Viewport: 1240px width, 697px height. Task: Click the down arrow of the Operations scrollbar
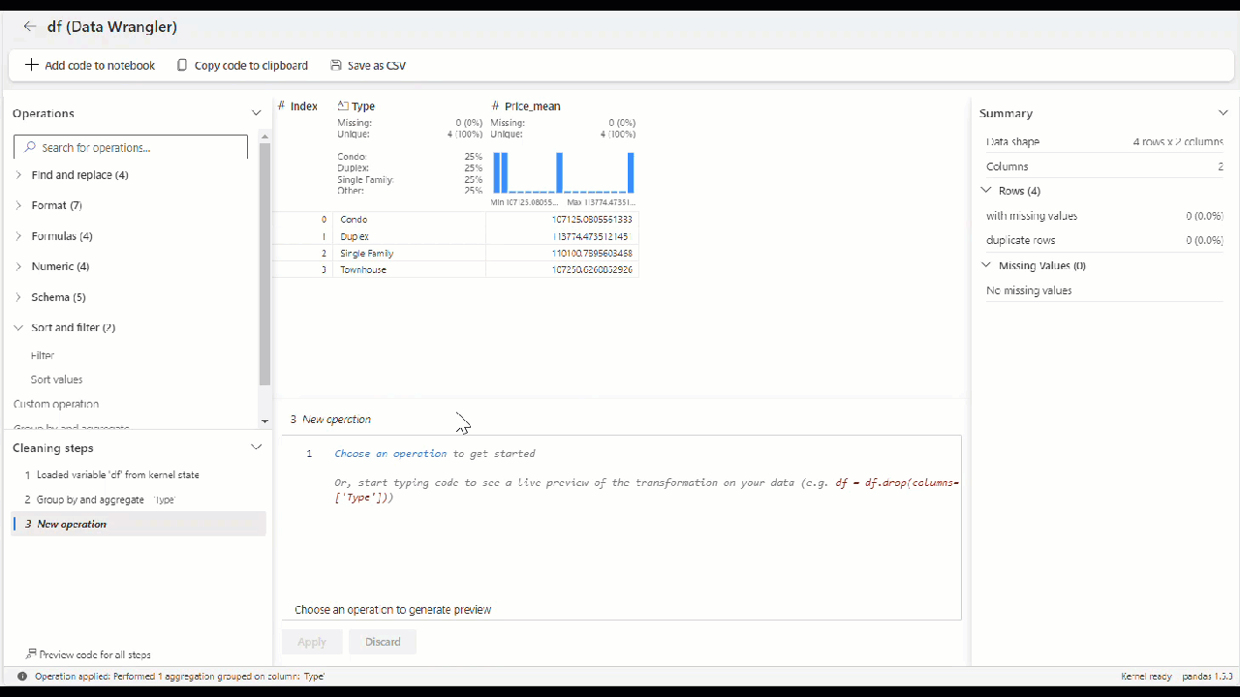coord(264,421)
